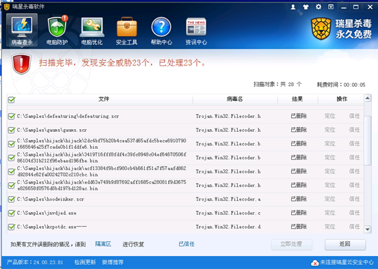Uncheck the defeaturing.scr file checkbox

click(x=12, y=116)
